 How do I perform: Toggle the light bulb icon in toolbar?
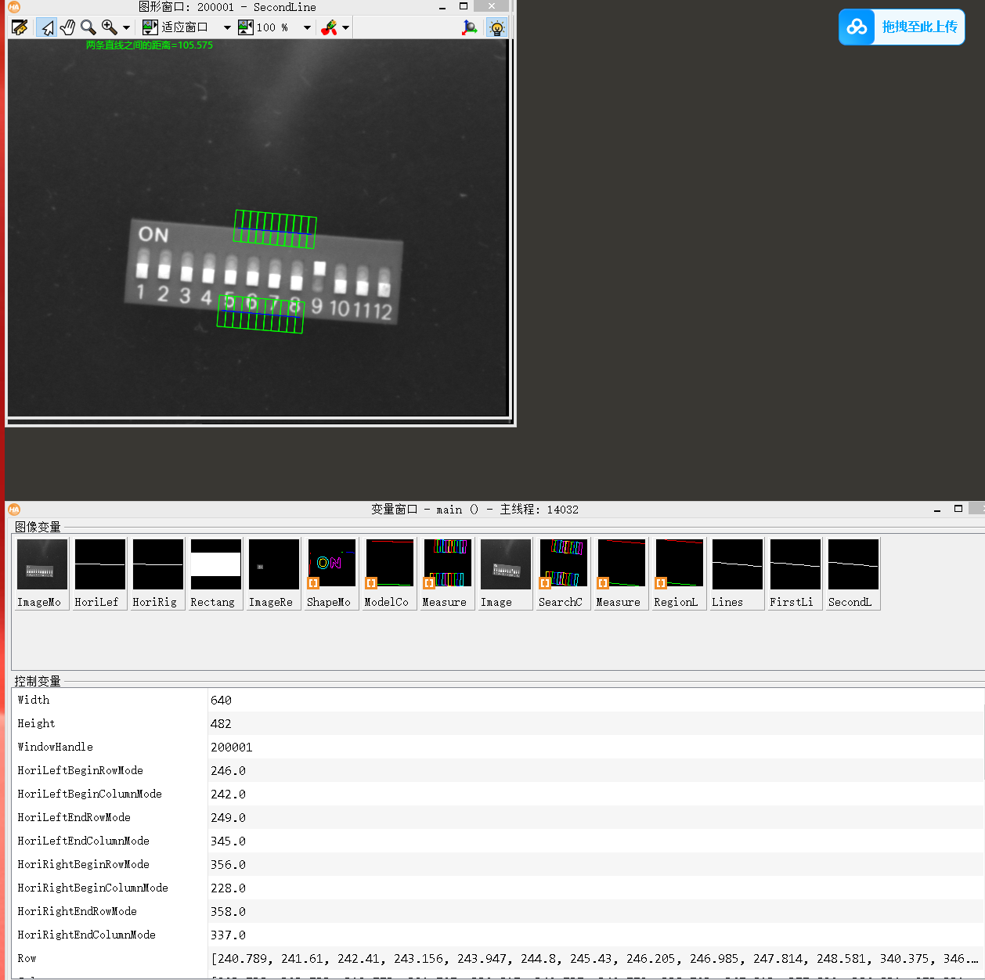click(496, 27)
